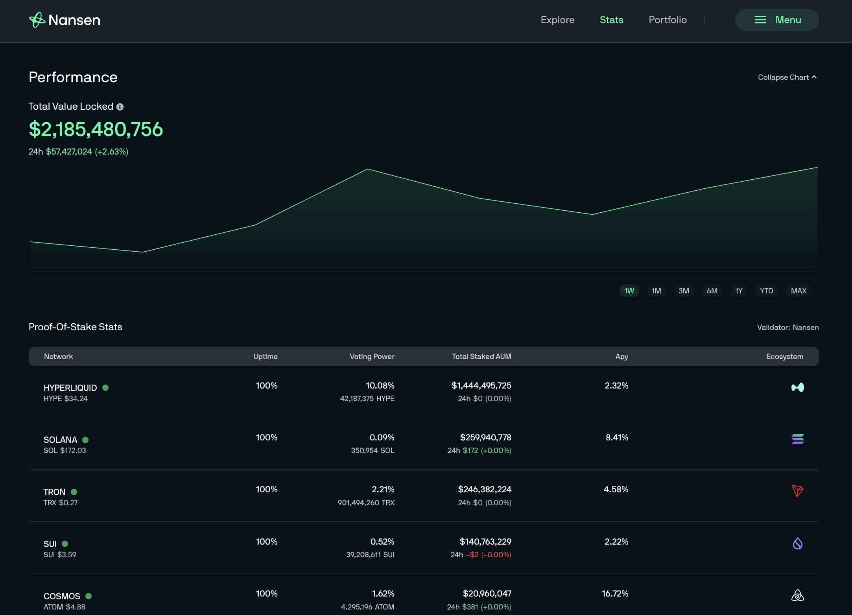
Task: Select the 1M chart range
Action: click(656, 291)
